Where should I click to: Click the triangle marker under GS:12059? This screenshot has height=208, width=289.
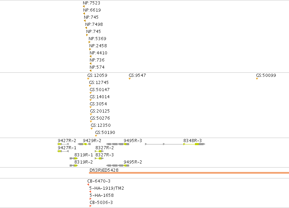(88, 79)
